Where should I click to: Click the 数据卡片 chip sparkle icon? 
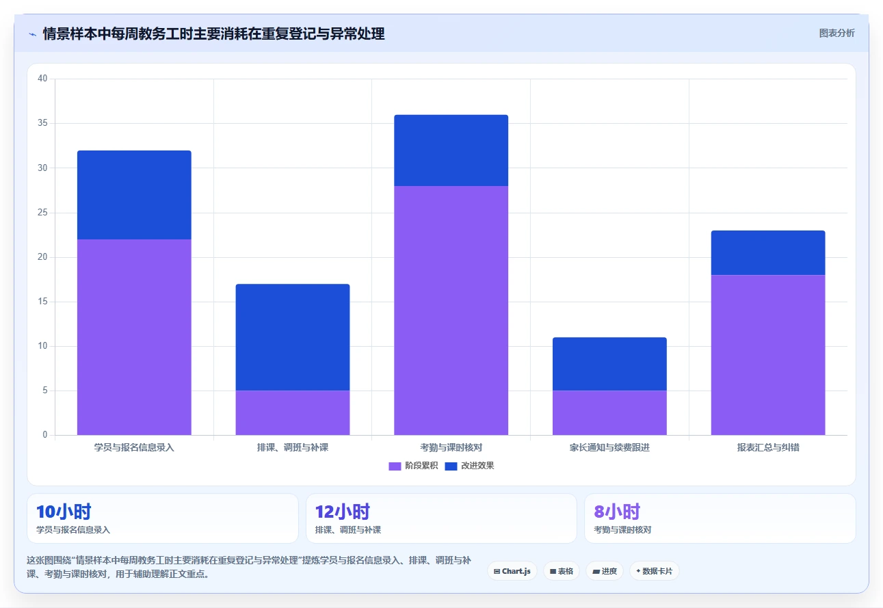pos(638,571)
